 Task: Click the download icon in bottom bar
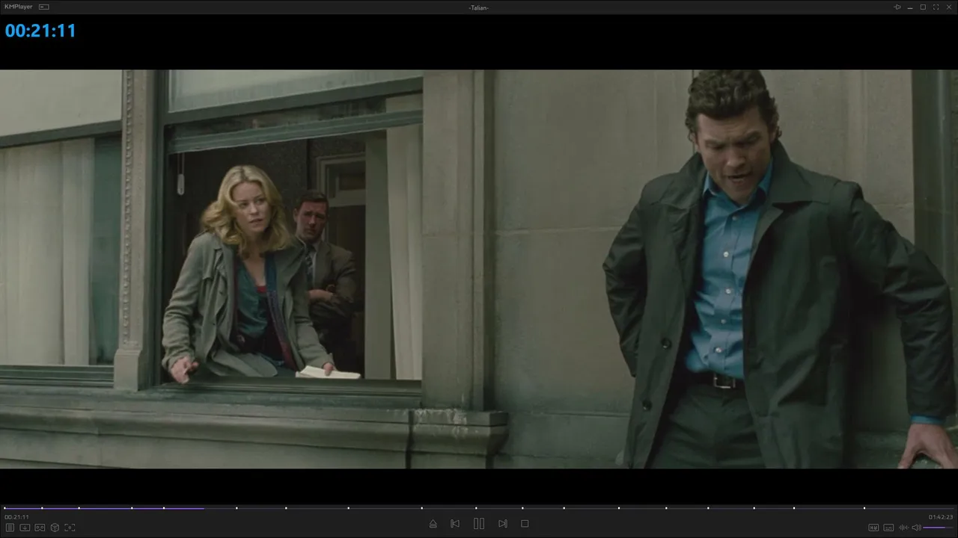point(25,528)
